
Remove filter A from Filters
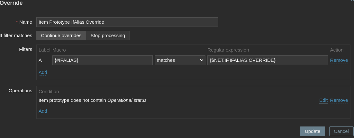pyautogui.click(x=339, y=60)
